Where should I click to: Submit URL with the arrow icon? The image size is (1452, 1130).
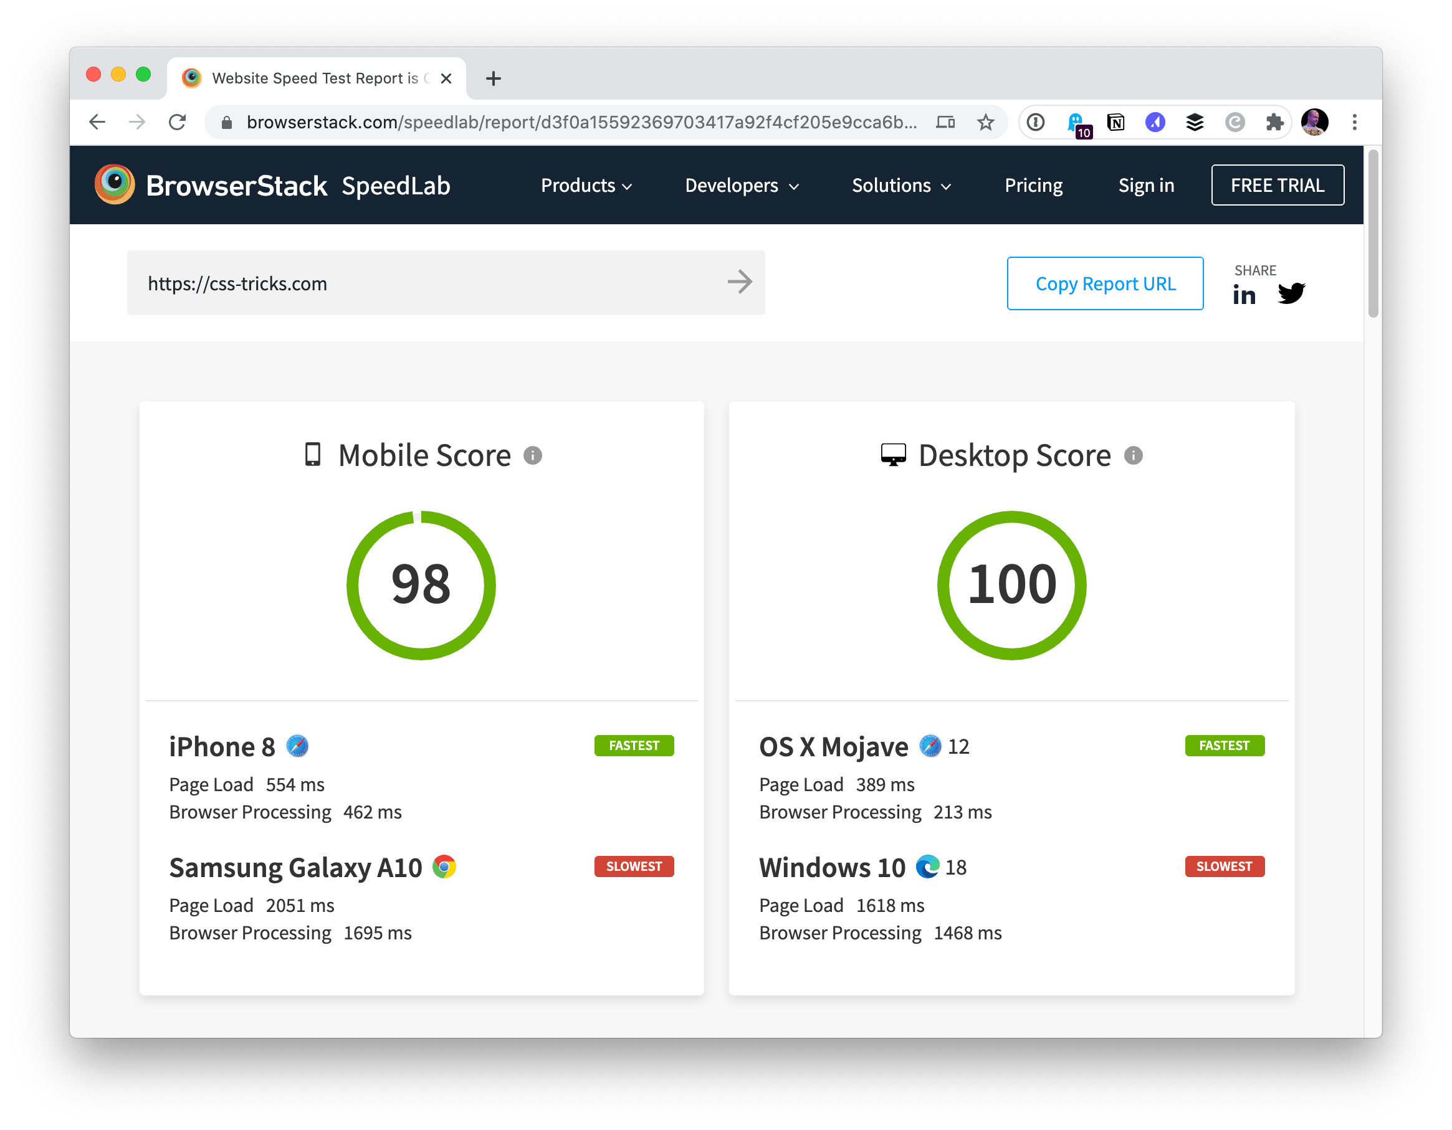[739, 283]
